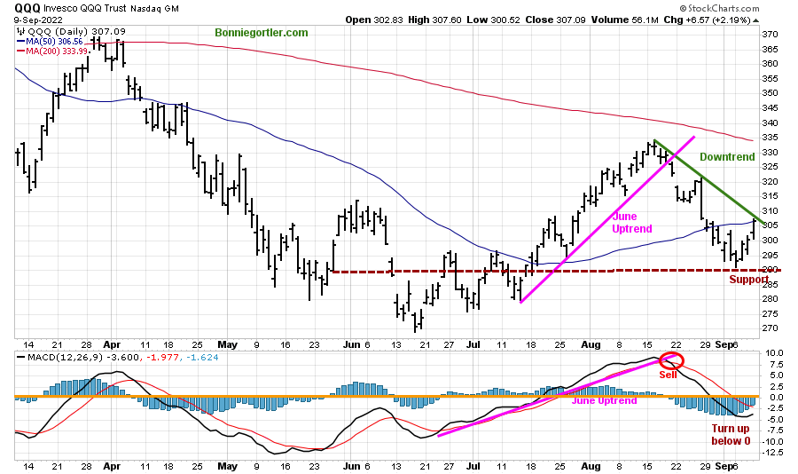Click the magenta June Uptrend label on price chart
The height and width of the screenshot is (474, 798).
[x=631, y=223]
